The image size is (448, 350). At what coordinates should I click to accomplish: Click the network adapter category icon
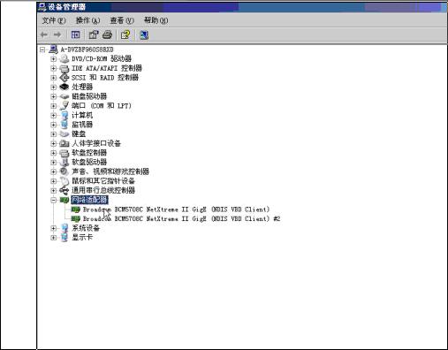point(65,200)
